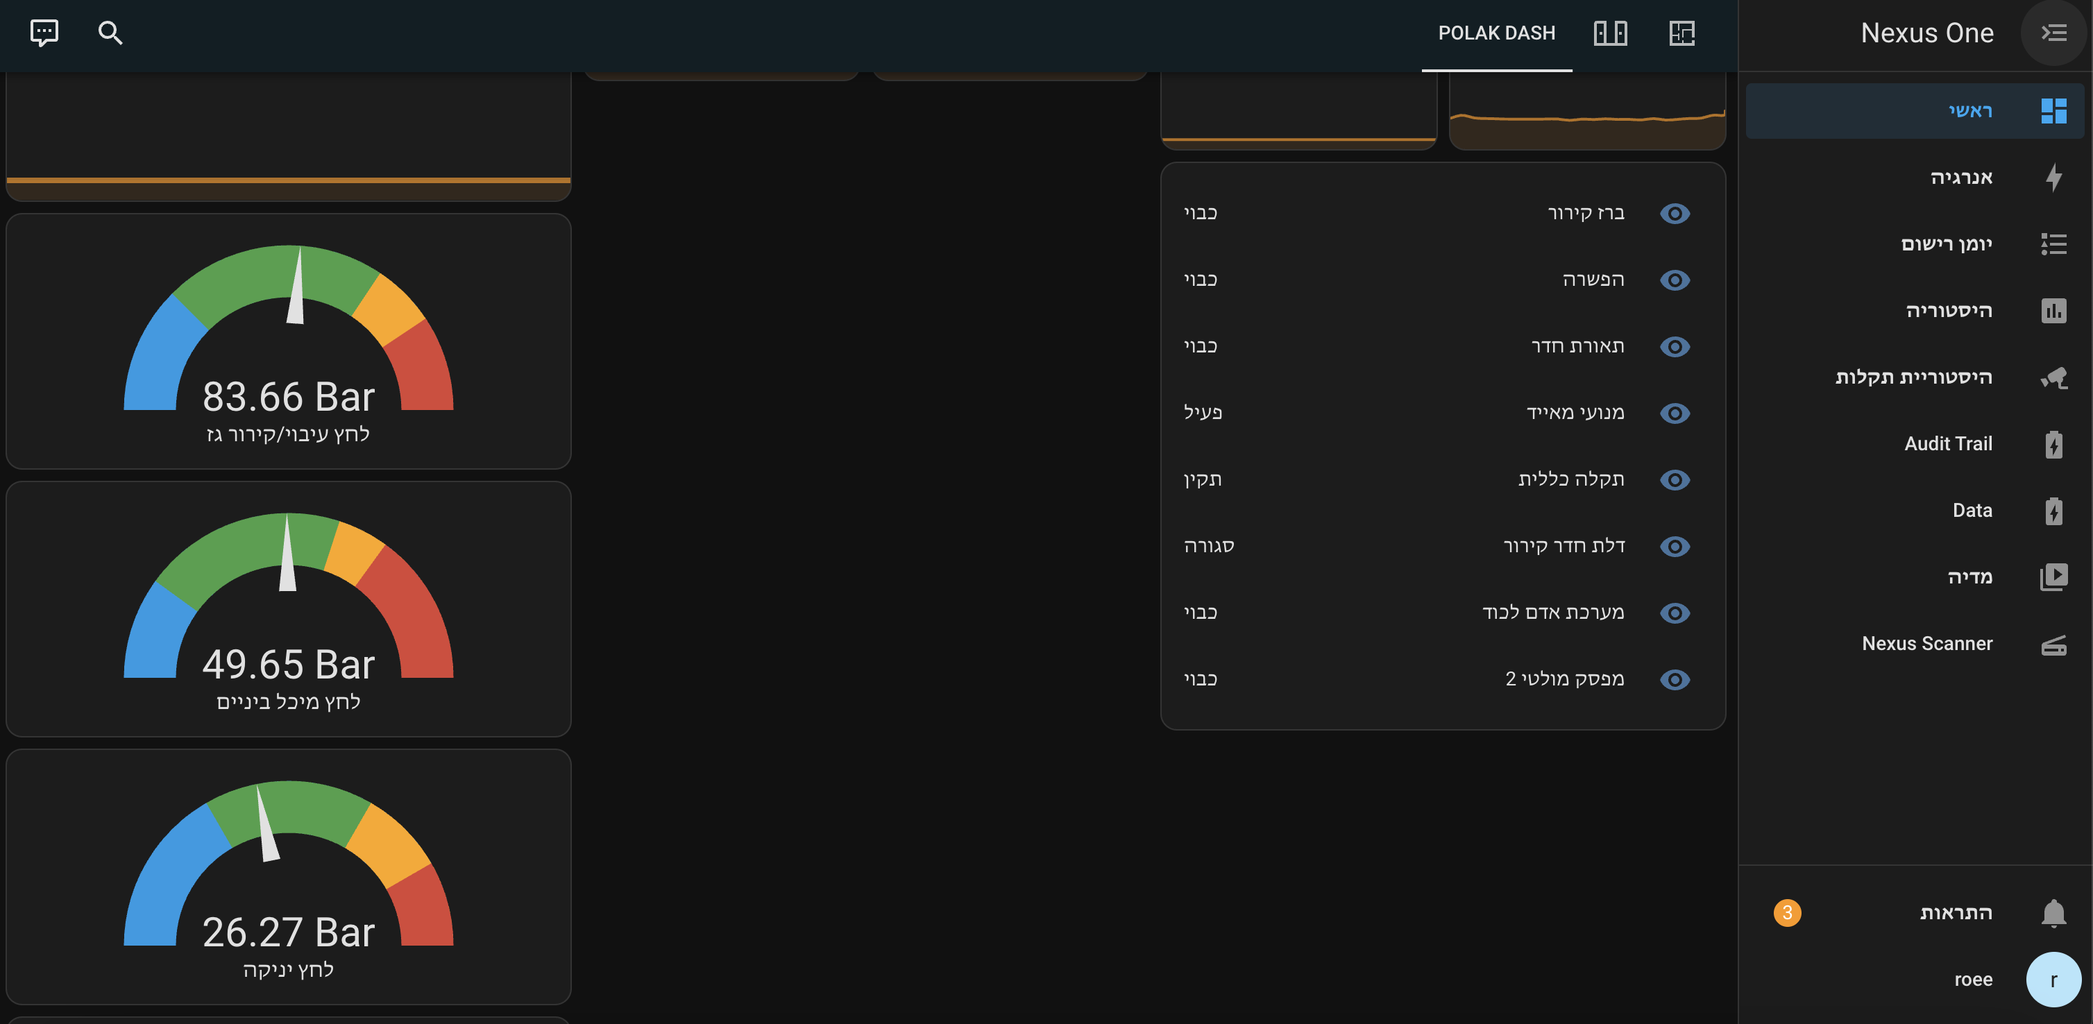Open the search panel
This screenshot has height=1024, width=2093.
(x=110, y=33)
